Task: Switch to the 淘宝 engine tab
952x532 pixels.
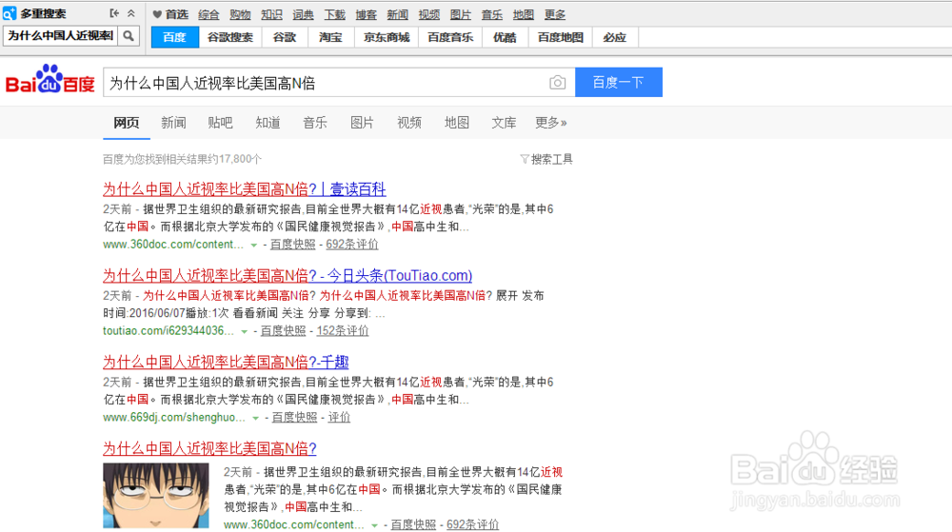Action: pyautogui.click(x=331, y=38)
